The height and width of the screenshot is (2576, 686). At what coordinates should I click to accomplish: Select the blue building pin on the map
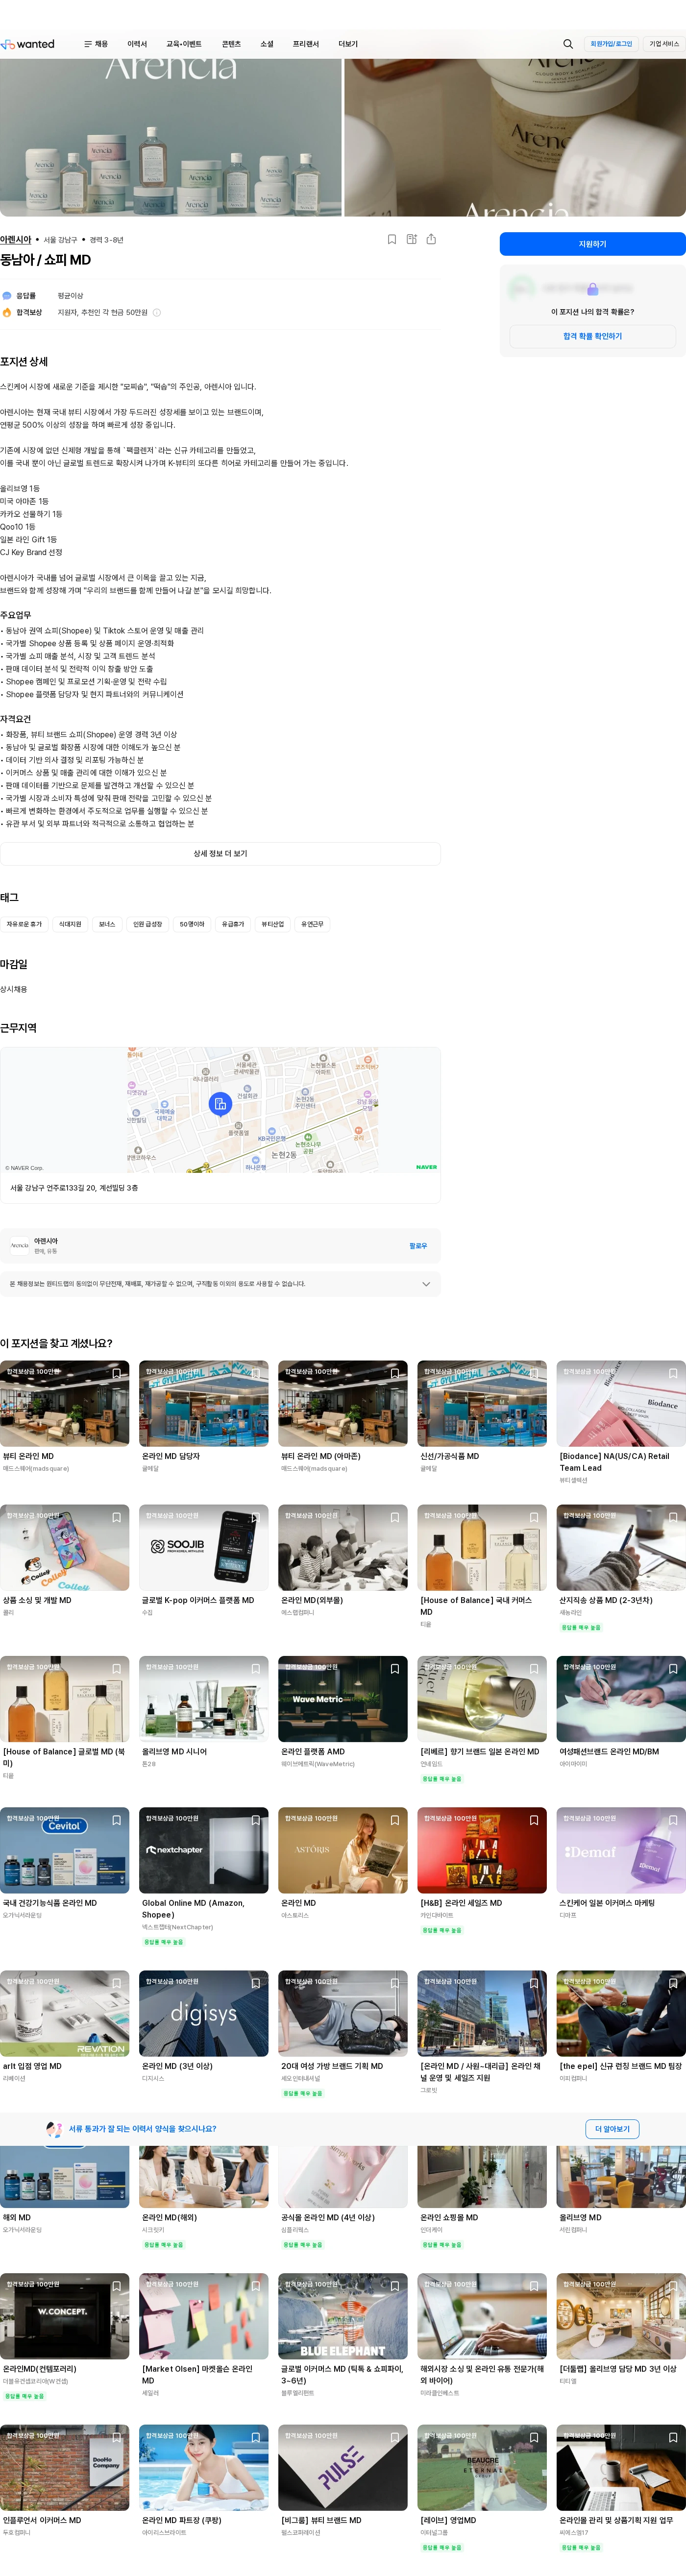click(x=220, y=1103)
